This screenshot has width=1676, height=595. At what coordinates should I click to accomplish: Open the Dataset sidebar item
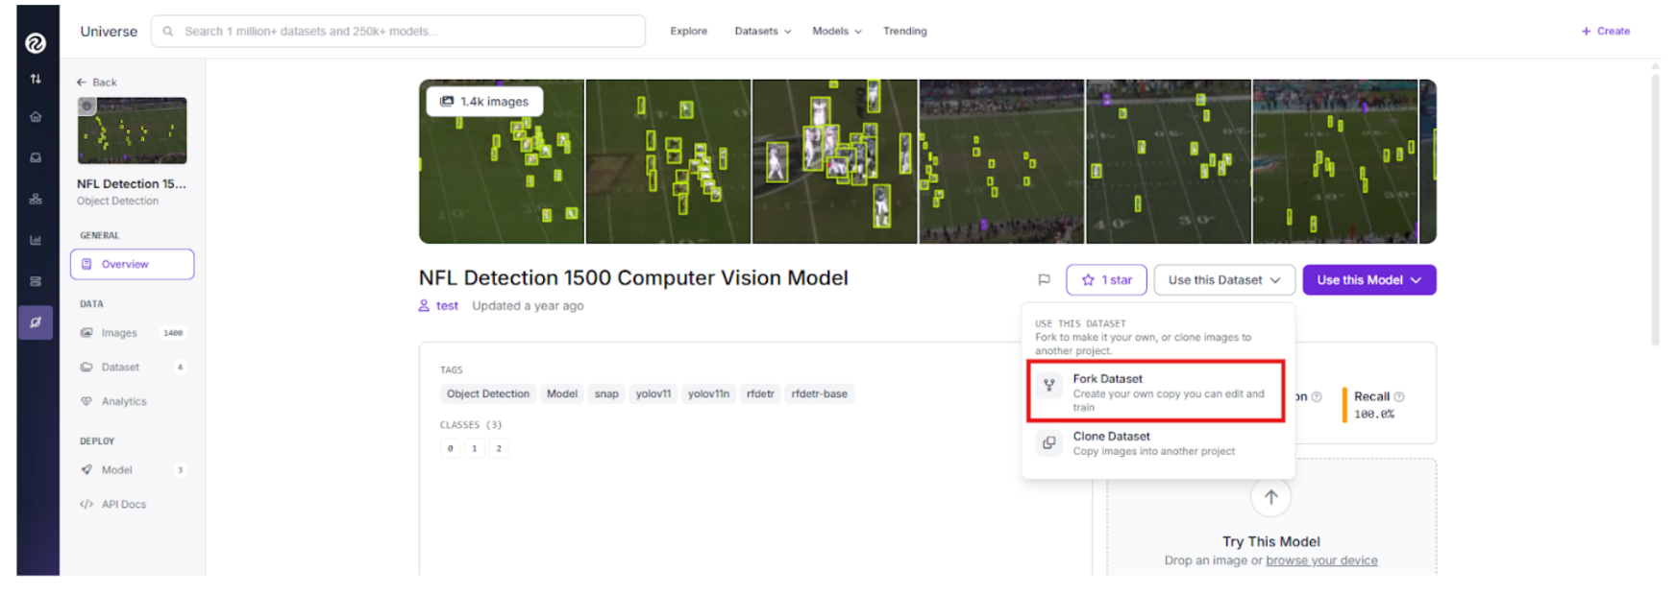coord(132,368)
